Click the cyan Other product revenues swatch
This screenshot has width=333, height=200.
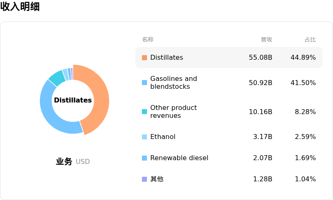tap(144, 112)
